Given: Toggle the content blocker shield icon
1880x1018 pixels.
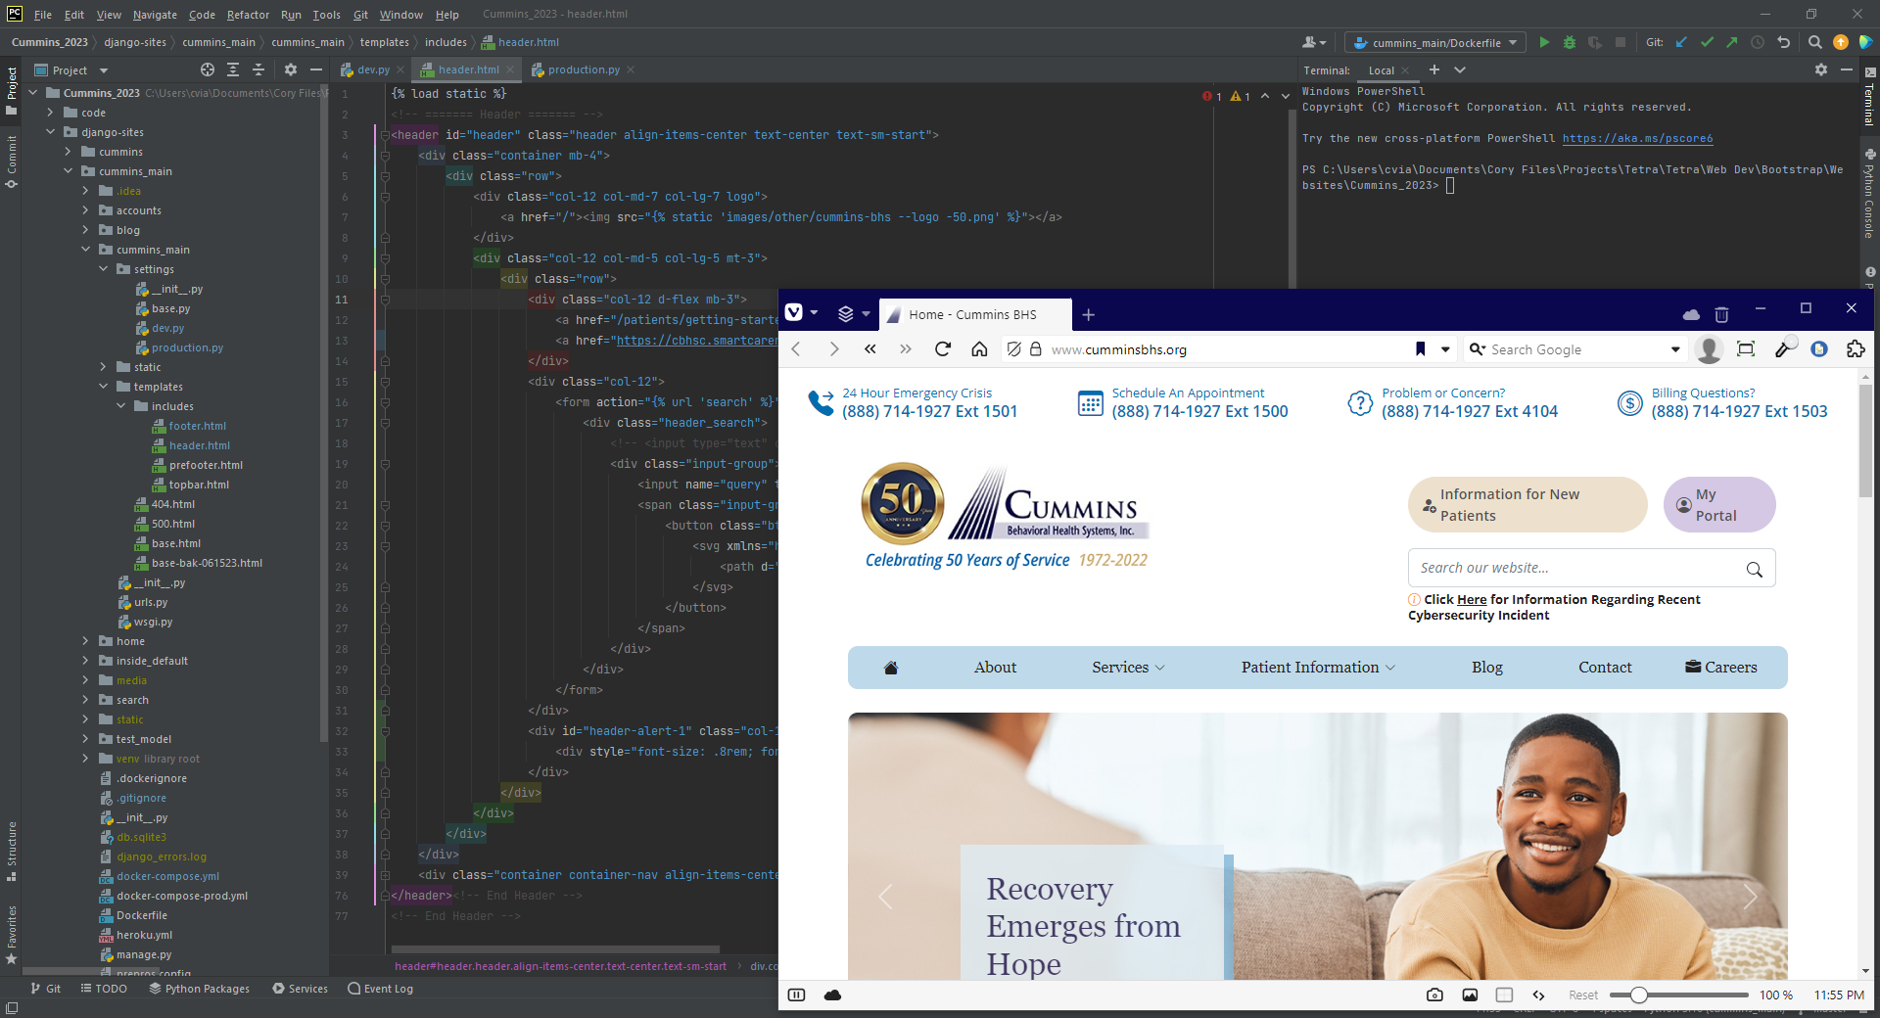Looking at the screenshot, I should point(1014,349).
